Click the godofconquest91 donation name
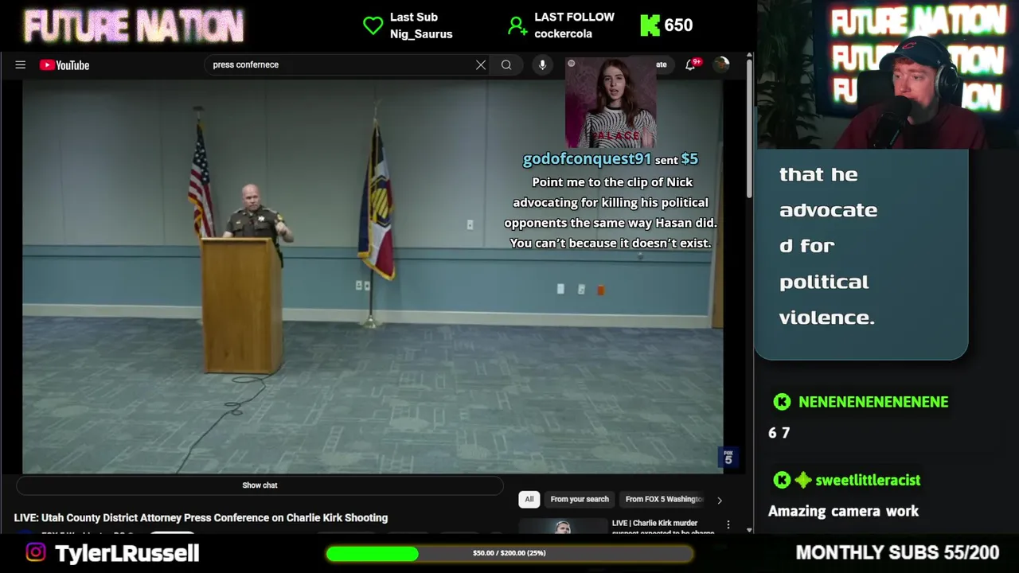This screenshot has height=573, width=1019. click(x=587, y=159)
